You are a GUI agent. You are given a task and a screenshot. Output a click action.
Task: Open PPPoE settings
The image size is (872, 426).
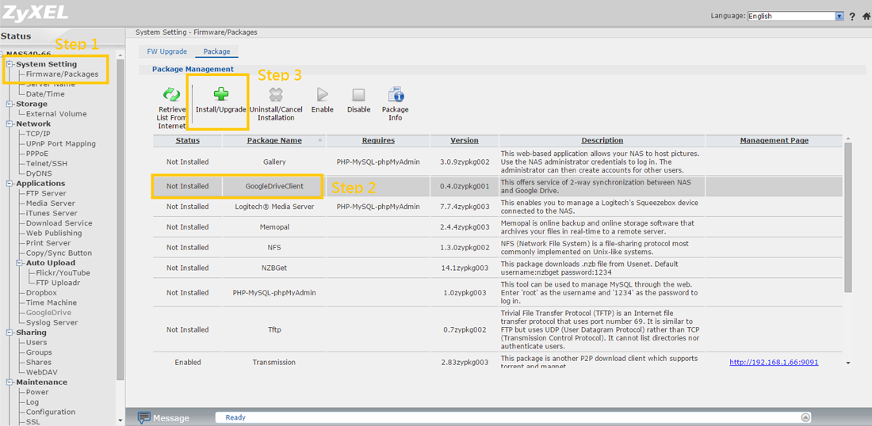37,154
